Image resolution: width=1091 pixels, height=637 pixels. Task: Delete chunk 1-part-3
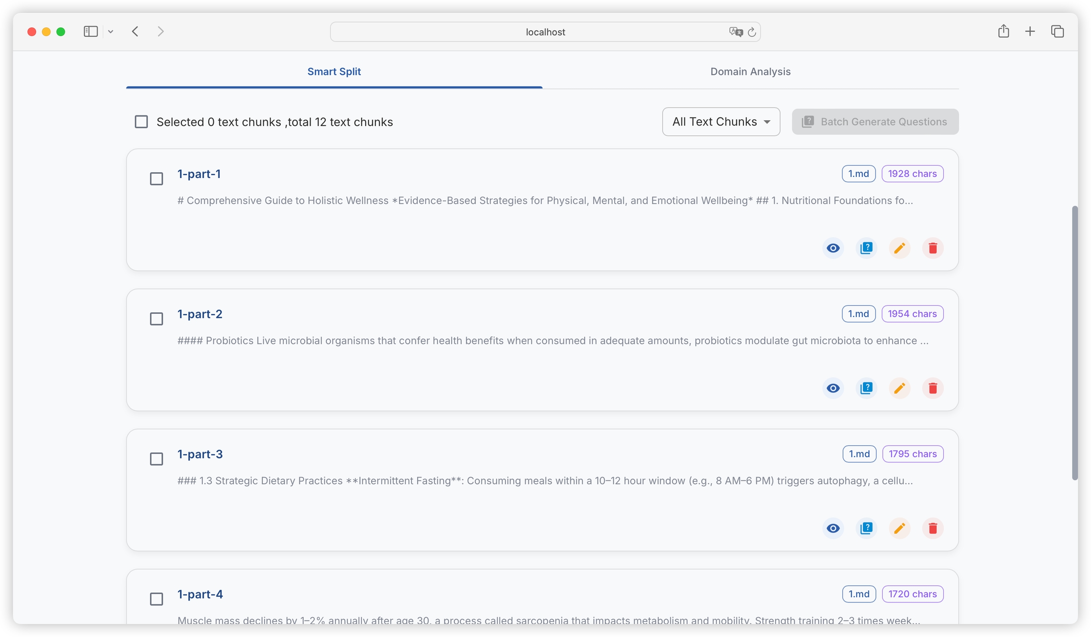(x=932, y=528)
